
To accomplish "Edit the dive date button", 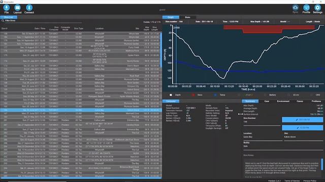I will pyautogui.click(x=302, y=120).
